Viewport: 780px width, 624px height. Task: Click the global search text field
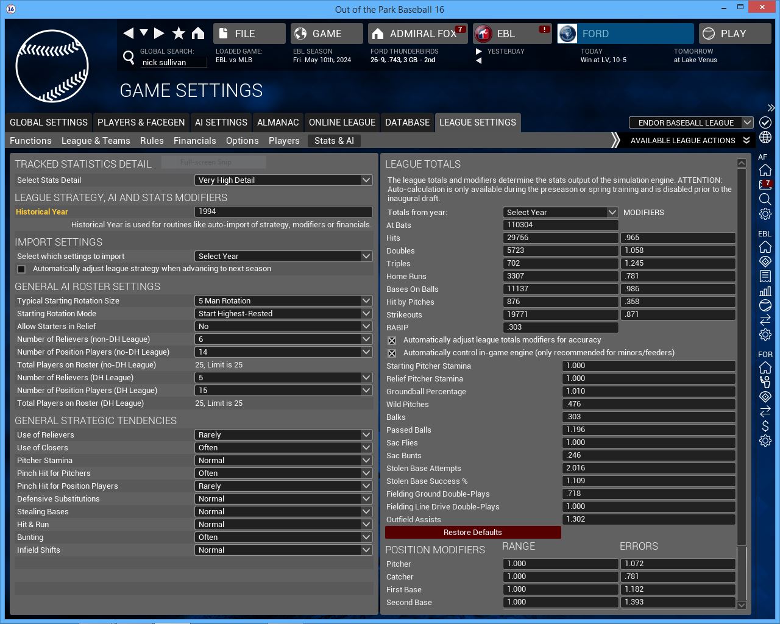click(x=174, y=62)
